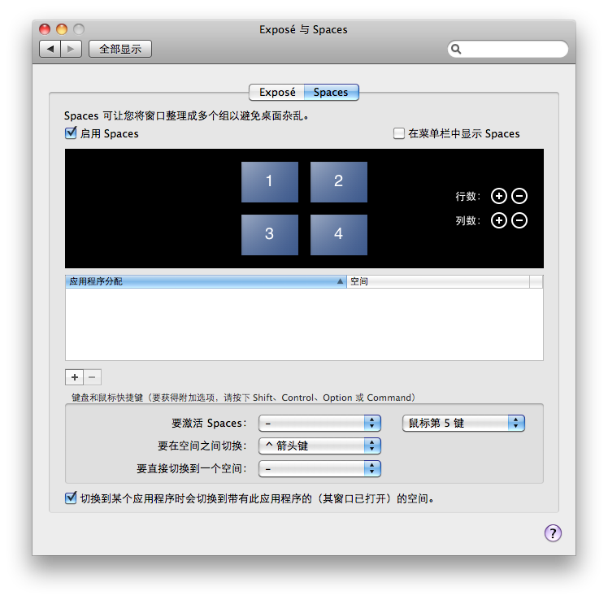Click the 空间 column header
Screen dimensions: 608x600
[438, 281]
